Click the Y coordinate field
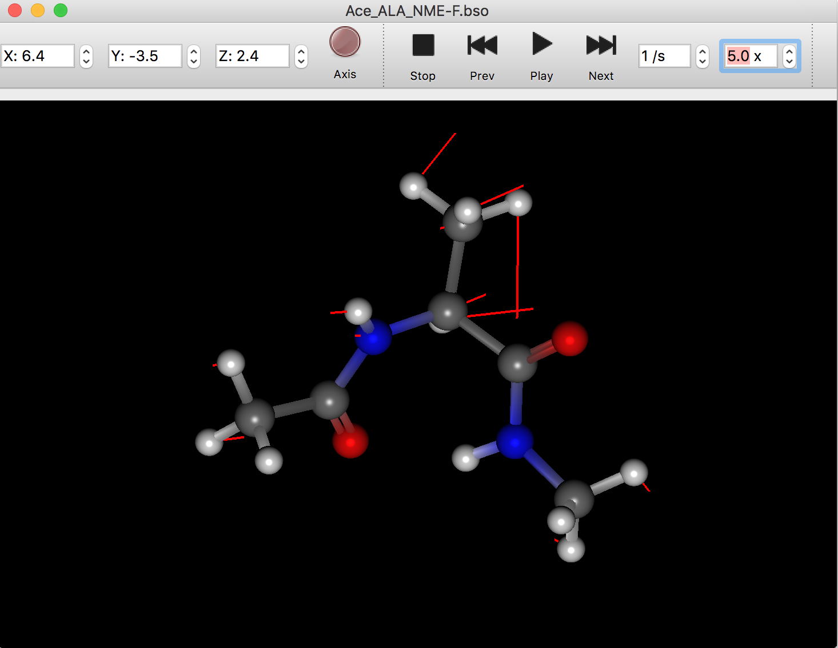Viewport: 838px width, 648px height. pos(145,56)
